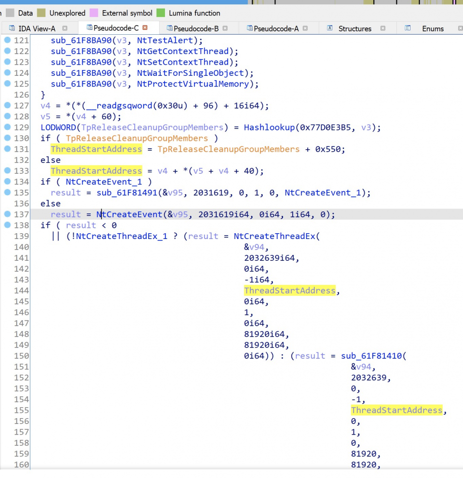Click the 0x550 offset on line 131

328,149
